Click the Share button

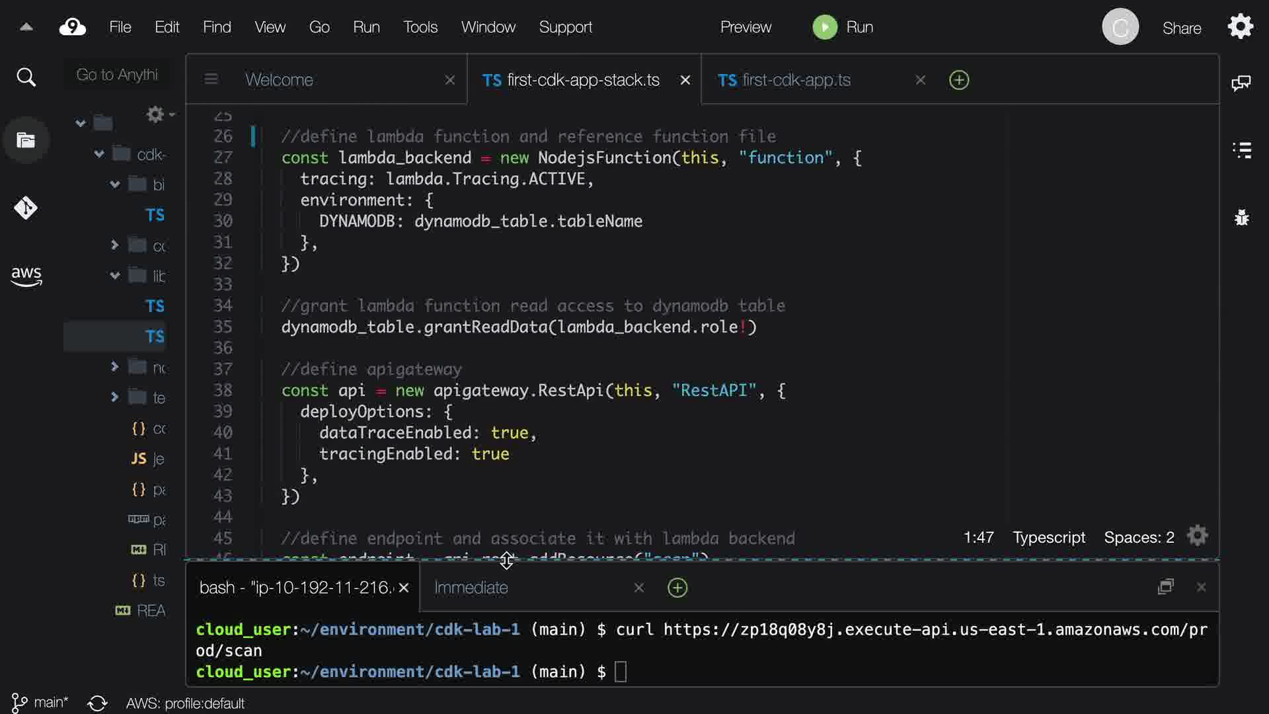1182,28
